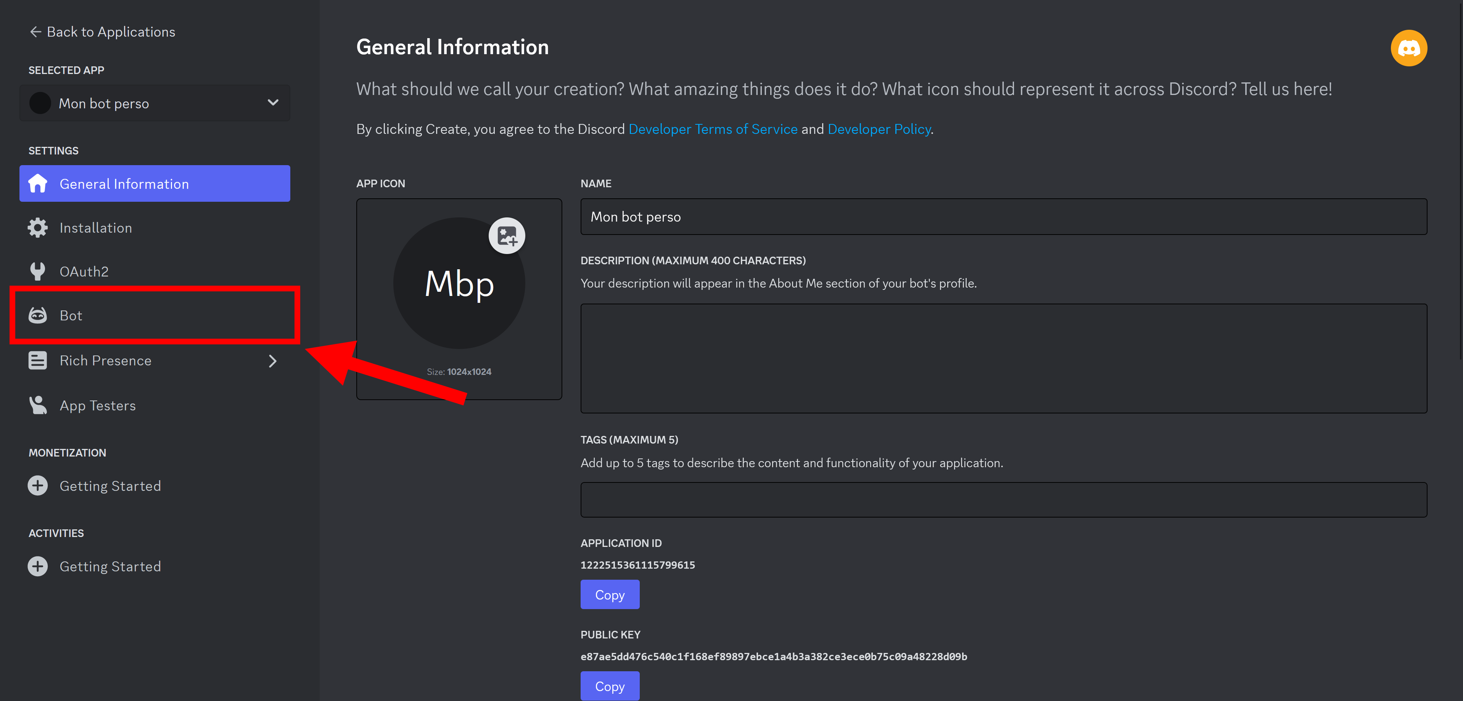Screen dimensions: 1463x701
Task: Click the Back to Applications link
Action: 103,32
